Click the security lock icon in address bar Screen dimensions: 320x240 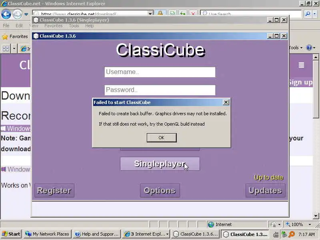[160, 13]
